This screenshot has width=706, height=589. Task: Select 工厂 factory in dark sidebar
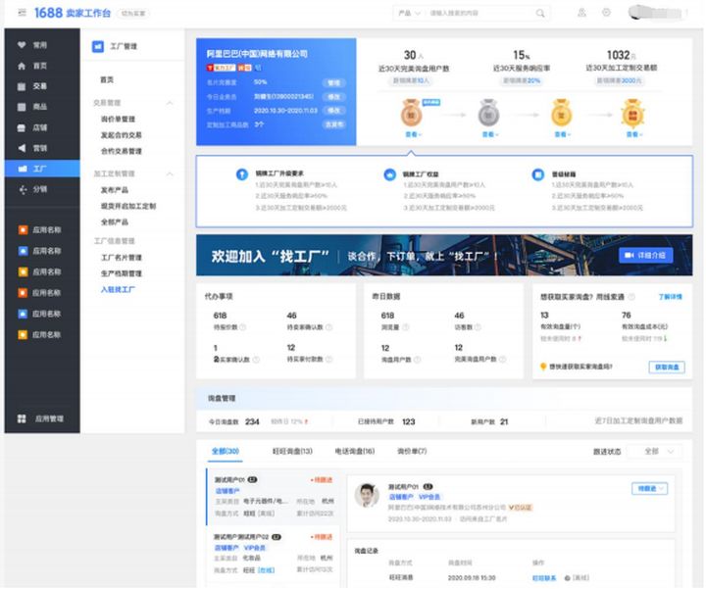(42, 169)
